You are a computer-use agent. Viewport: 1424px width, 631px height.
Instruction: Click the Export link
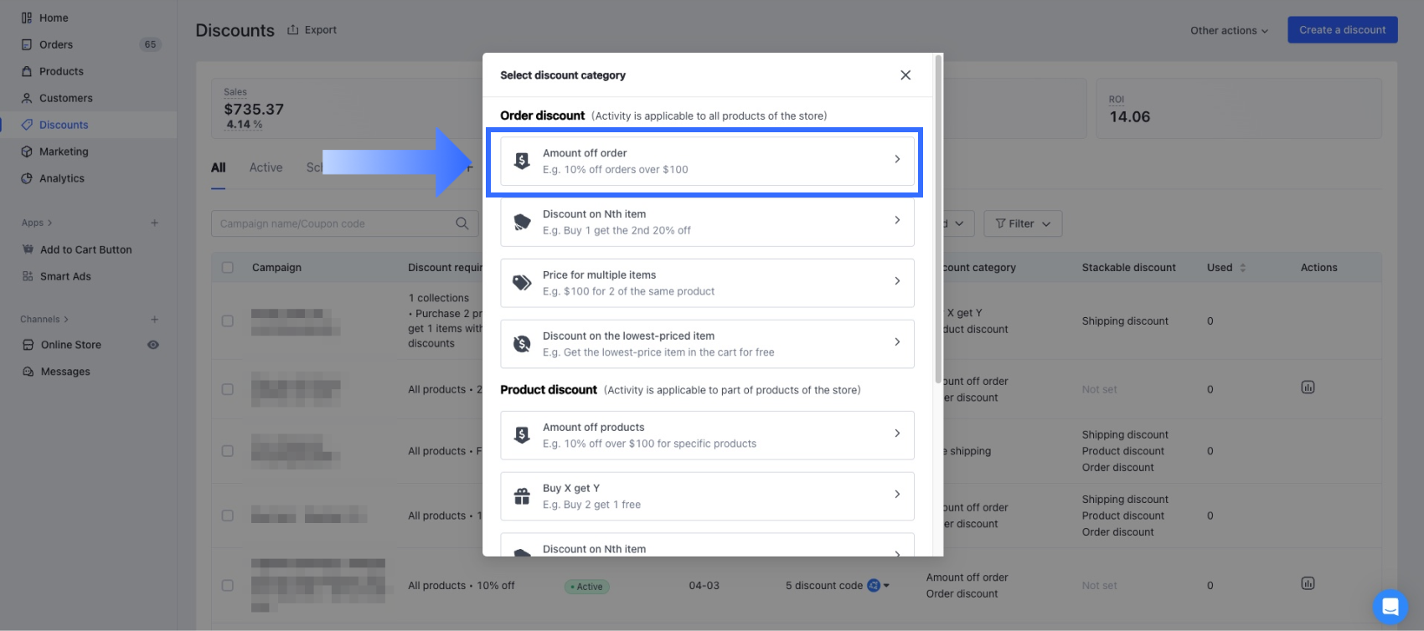pos(312,30)
